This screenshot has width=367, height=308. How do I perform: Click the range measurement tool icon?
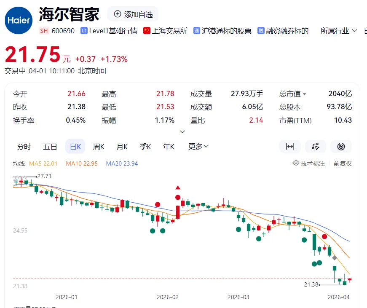[290, 147]
